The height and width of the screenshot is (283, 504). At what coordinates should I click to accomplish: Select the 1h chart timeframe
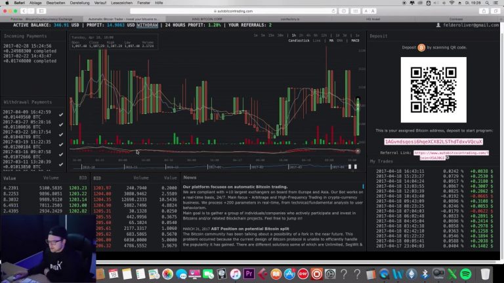294,35
